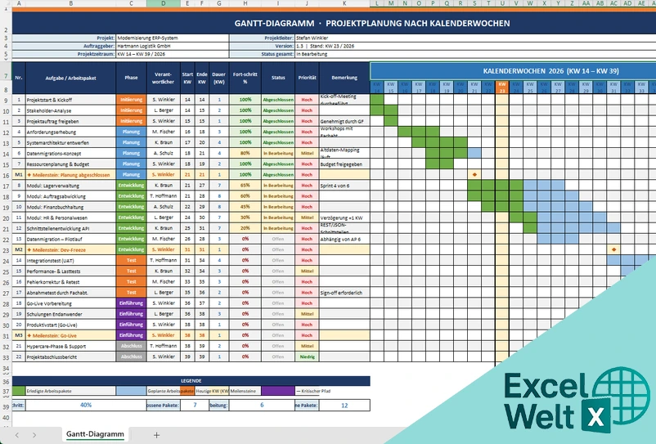
Task: Select the Meilenstein: Dev-Freeze cell
Action: pyautogui.click(x=70, y=250)
